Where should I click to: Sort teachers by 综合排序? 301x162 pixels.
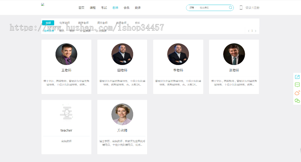49,31
